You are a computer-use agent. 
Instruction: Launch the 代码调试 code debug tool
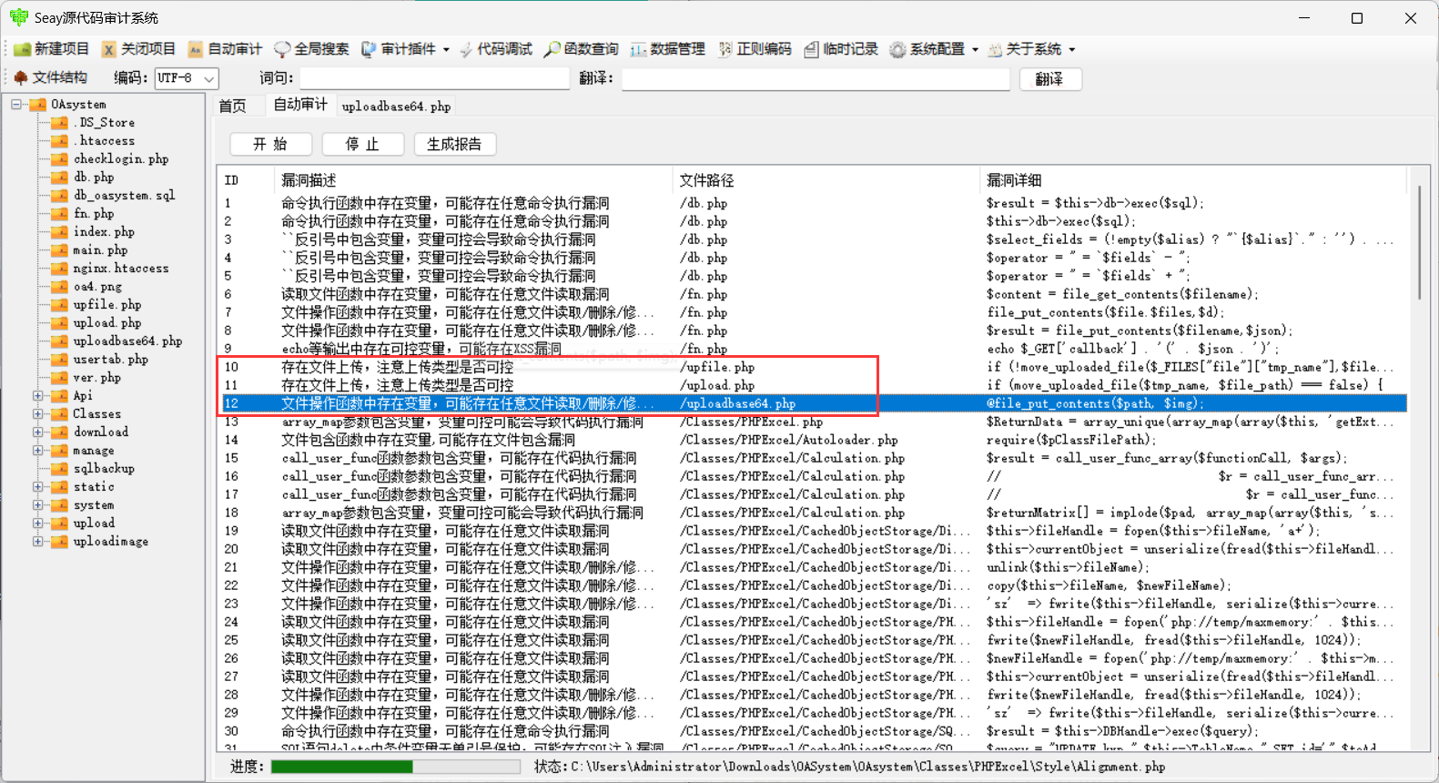coord(466,49)
